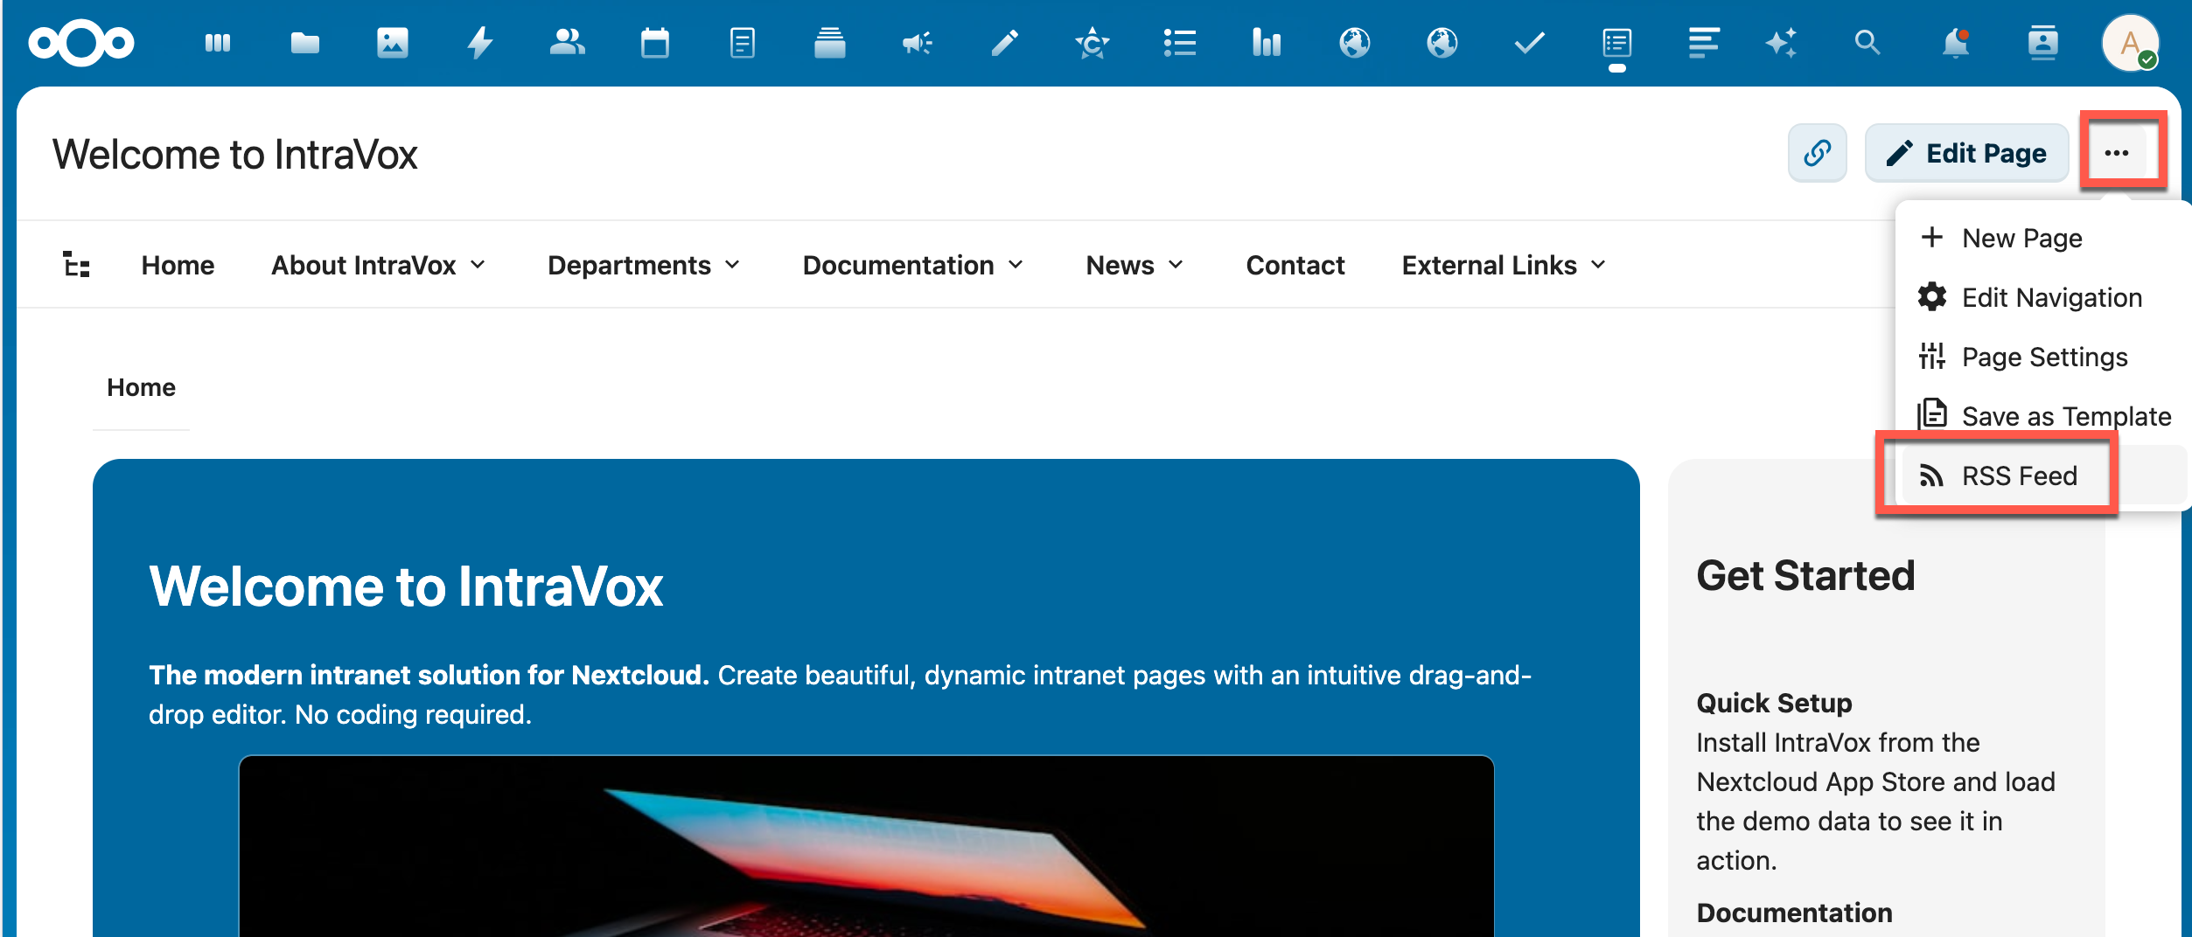The width and height of the screenshot is (2192, 937).
Task: Open the Collectives star icon
Action: [1092, 42]
